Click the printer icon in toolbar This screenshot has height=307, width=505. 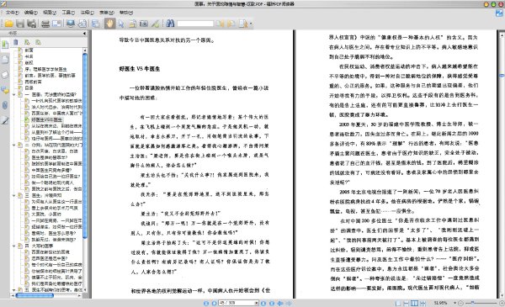click(45, 24)
